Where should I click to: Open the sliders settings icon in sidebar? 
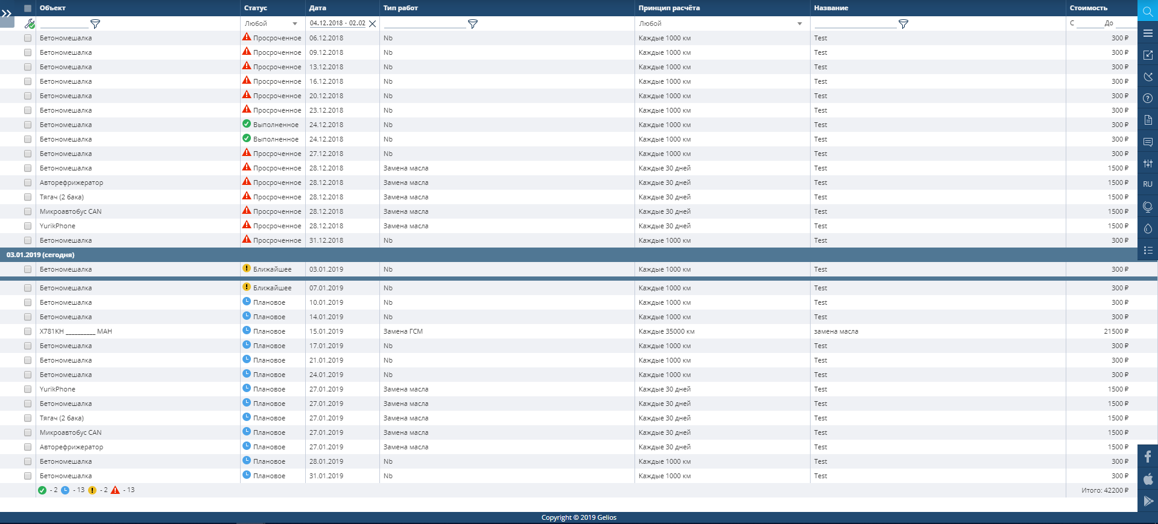(x=1148, y=163)
